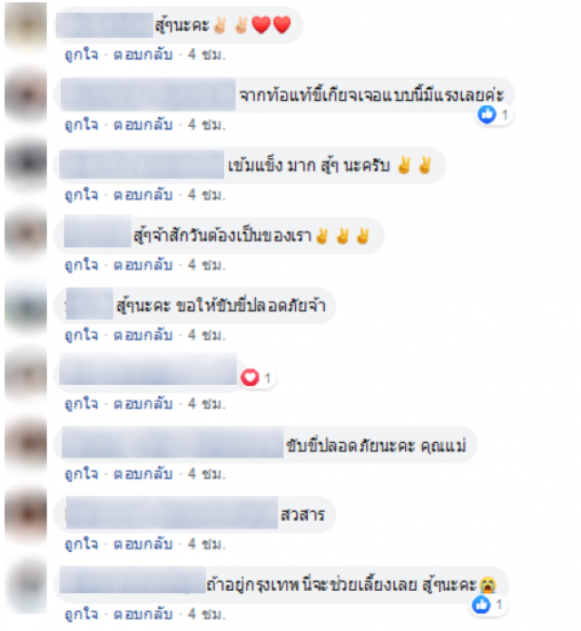Open the first commenter's profile picture
The width and height of the screenshot is (581, 631).
pos(25,25)
